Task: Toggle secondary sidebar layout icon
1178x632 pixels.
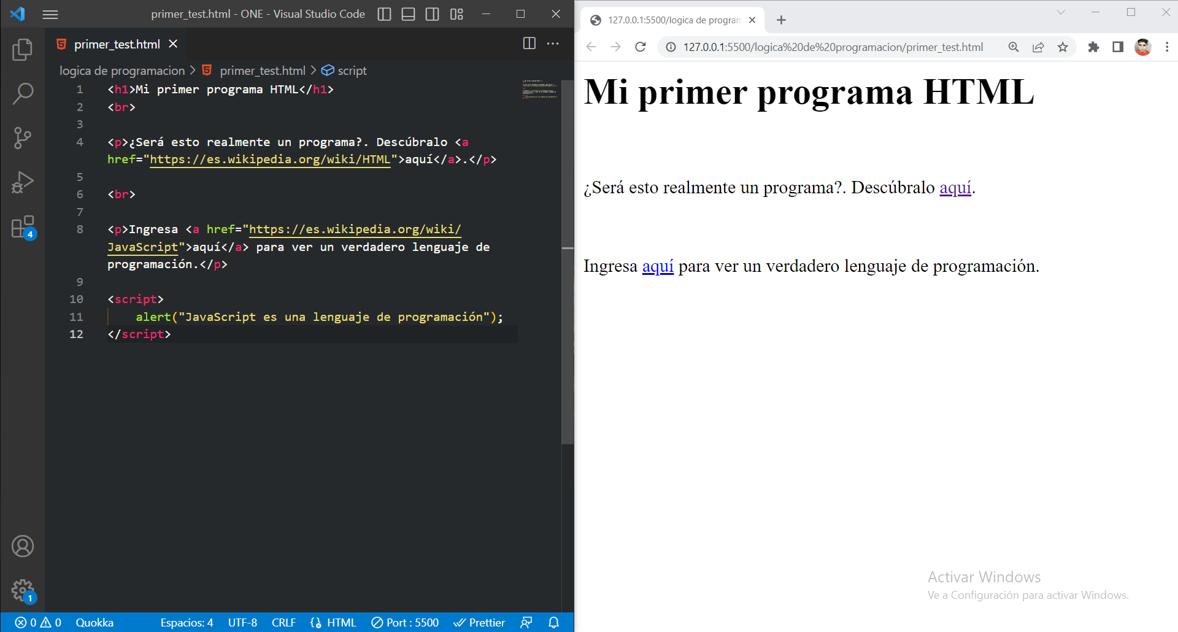Action: [432, 14]
